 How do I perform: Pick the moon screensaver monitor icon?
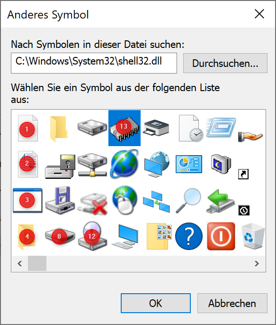click(x=221, y=164)
